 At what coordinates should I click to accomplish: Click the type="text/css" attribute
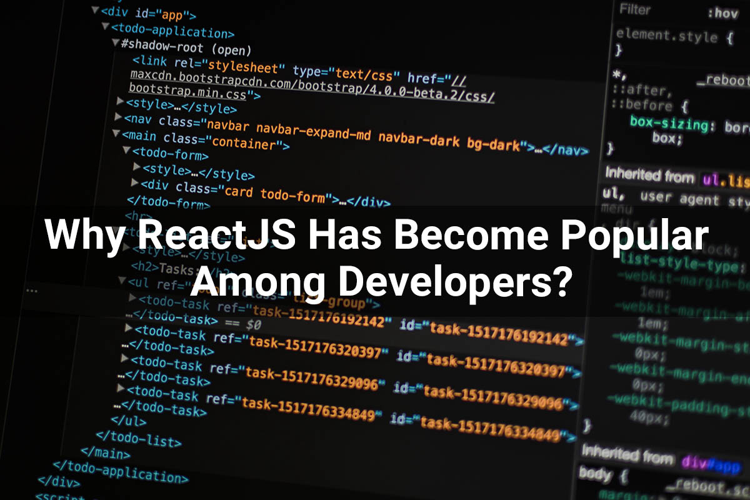pyautogui.click(x=346, y=74)
